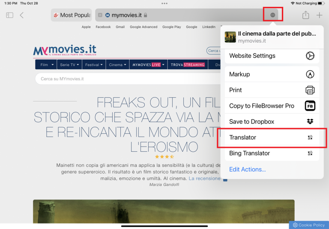Close the mymovies.it tab

[100, 15]
